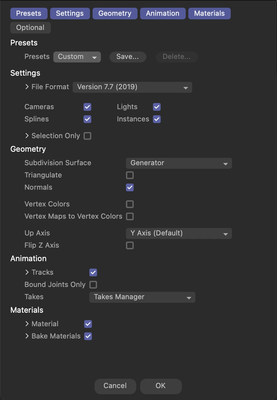This screenshot has width=277, height=400.
Task: Disable the Lights export checkbox
Action: pos(157,107)
